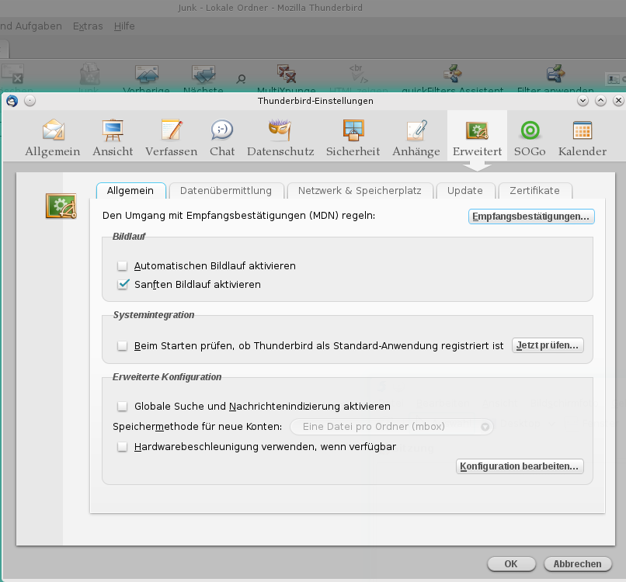
Task: Click Vorherige message icon in main window
Action: tap(147, 74)
